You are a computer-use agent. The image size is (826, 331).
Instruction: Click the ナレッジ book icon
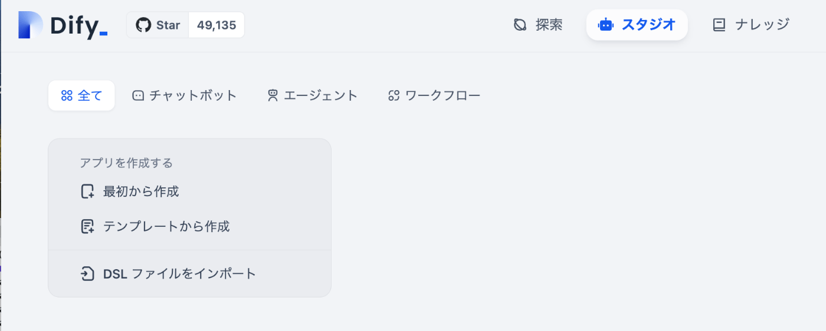pos(719,25)
